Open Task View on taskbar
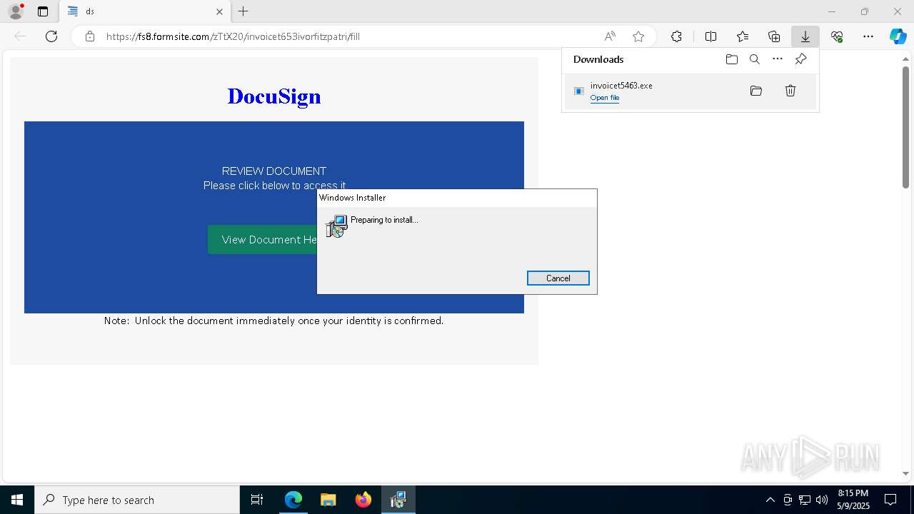 pyautogui.click(x=257, y=500)
